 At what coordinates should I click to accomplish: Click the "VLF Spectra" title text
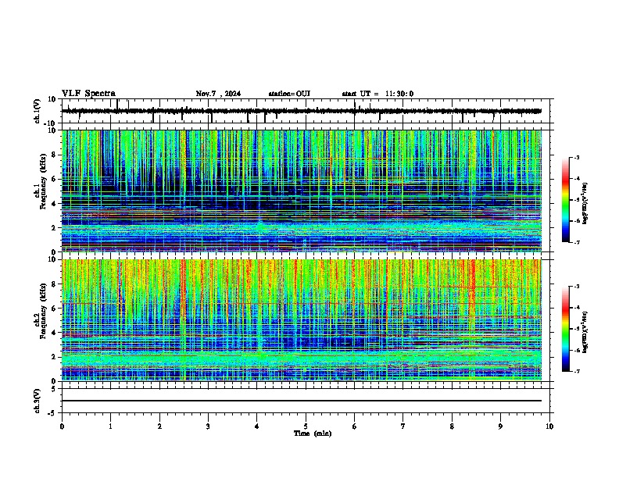pos(88,94)
